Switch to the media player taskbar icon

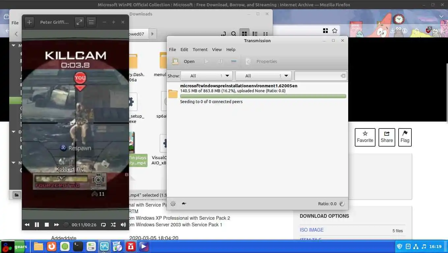144,246
